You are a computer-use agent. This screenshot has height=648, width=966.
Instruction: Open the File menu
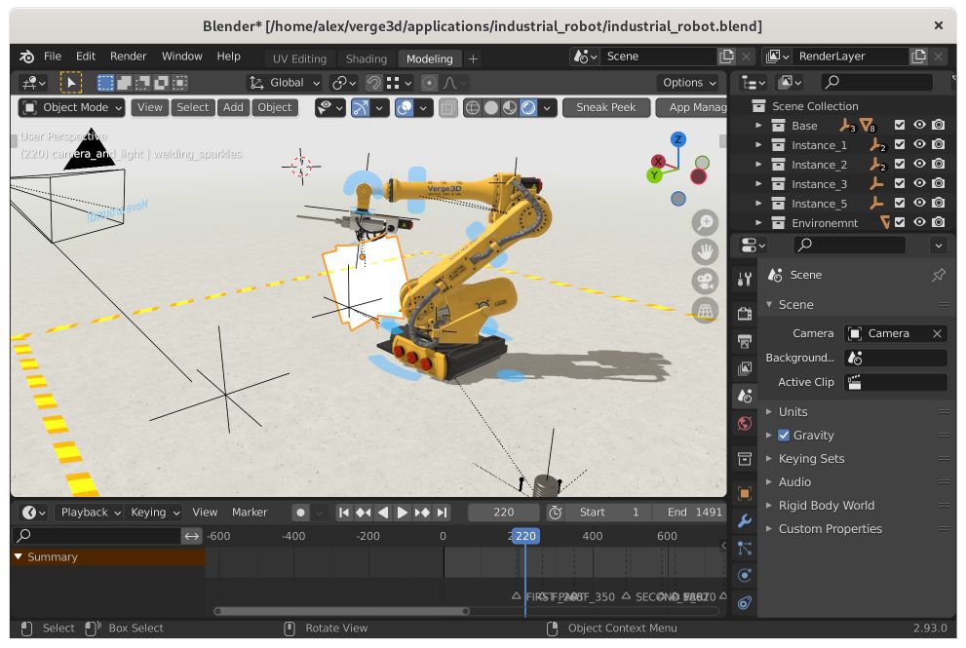tap(53, 57)
